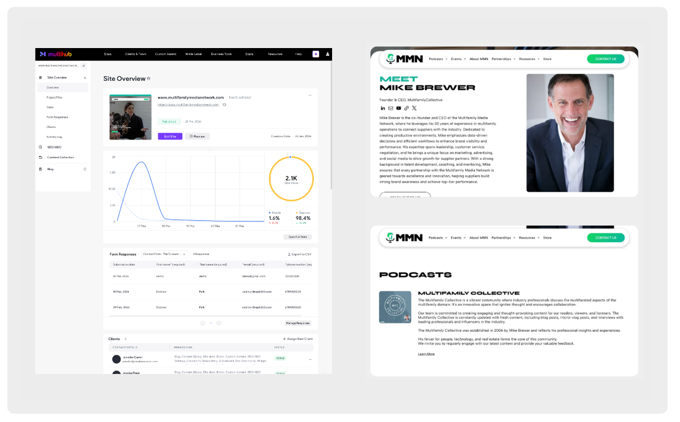The height and width of the screenshot is (422, 680).
Task: Select Store in the MMN navigation
Action: point(547,59)
